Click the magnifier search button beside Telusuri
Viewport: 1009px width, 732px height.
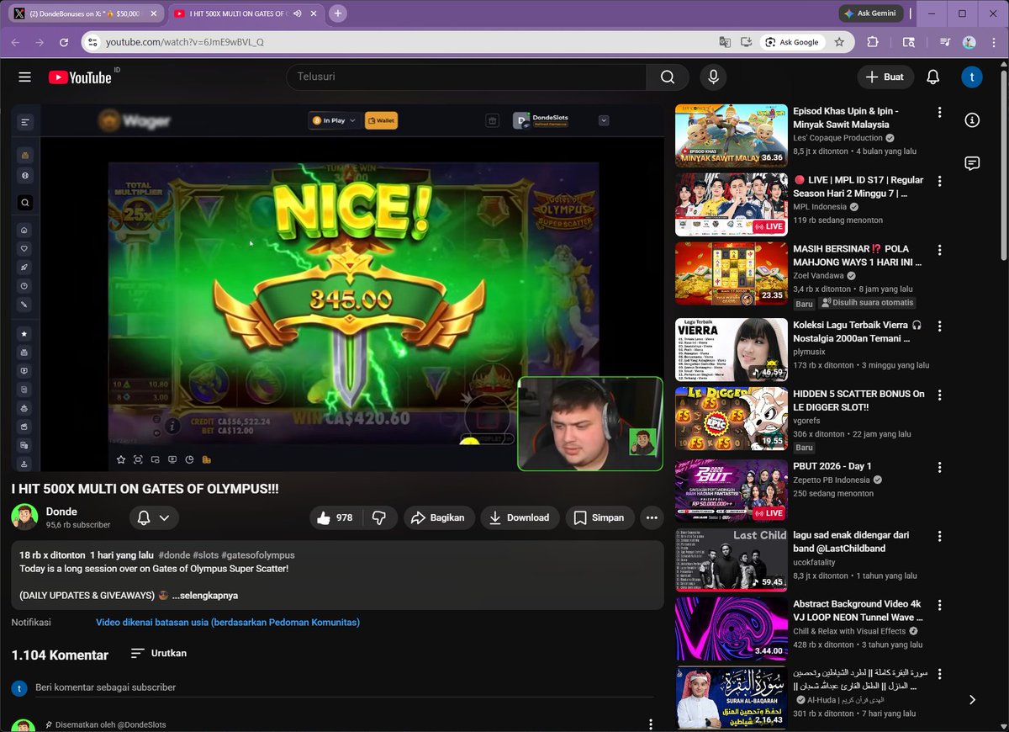[668, 77]
